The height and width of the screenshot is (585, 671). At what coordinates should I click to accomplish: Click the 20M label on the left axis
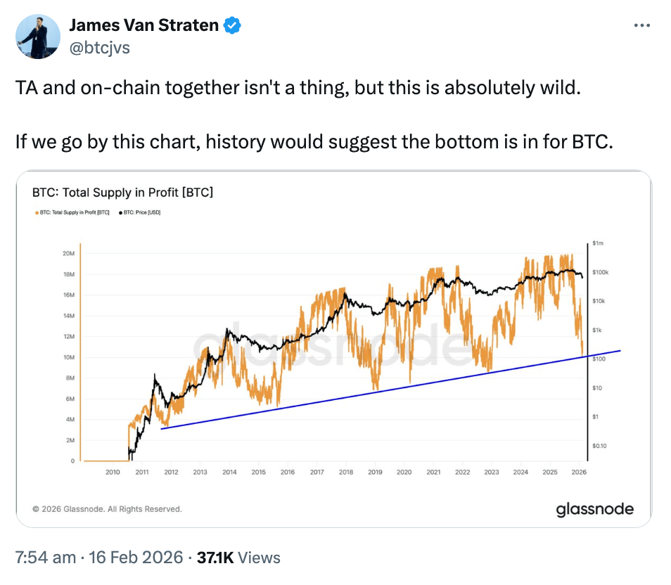click(69, 254)
